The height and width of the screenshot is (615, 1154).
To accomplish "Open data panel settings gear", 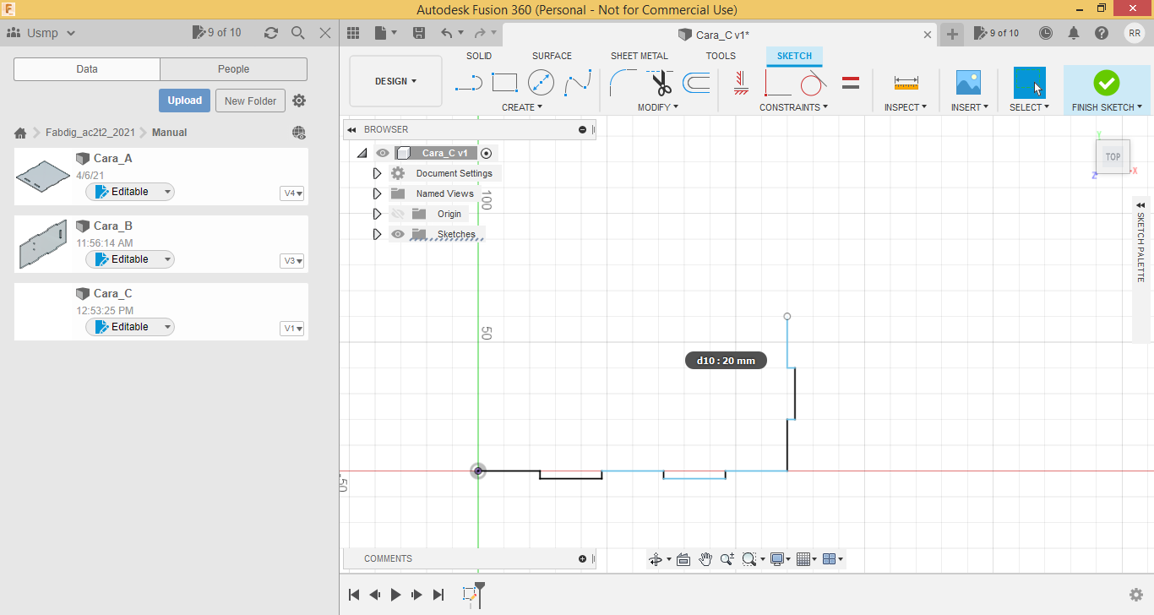I will [299, 101].
